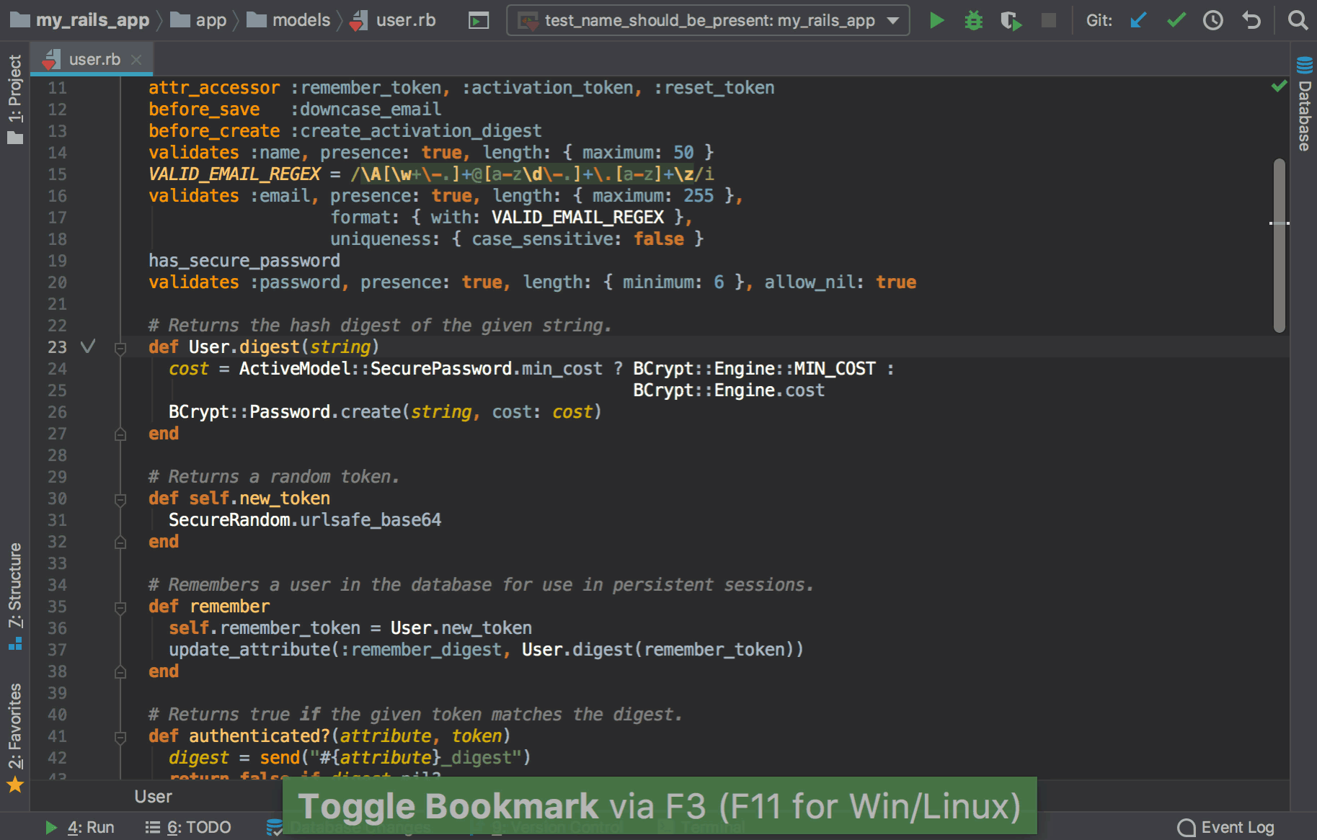The height and width of the screenshot is (840, 1317).
Task: Click line number 30 in the gutter
Action: point(57,499)
